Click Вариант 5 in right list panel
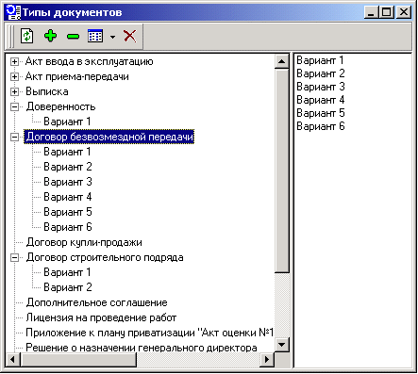Image resolution: width=418 pixels, height=374 pixels. point(321,113)
